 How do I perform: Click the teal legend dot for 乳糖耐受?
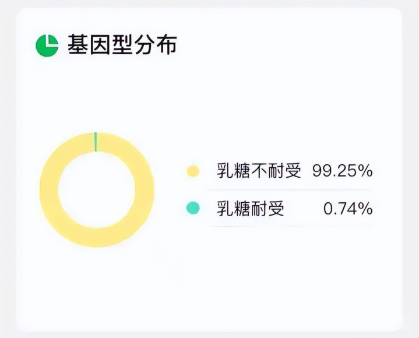click(193, 208)
